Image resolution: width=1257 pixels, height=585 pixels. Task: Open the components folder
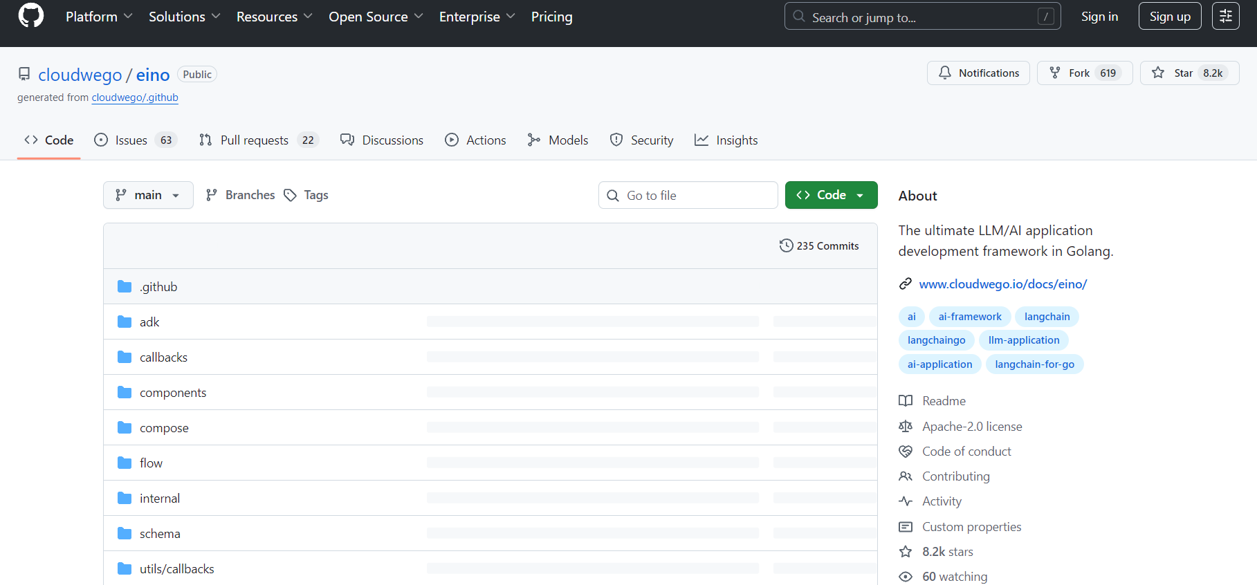(x=173, y=393)
